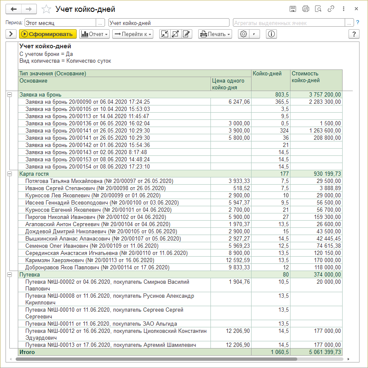Screen dimensions: 368x368
Task: Click the save (floppy disk) icon
Action: coord(293,9)
